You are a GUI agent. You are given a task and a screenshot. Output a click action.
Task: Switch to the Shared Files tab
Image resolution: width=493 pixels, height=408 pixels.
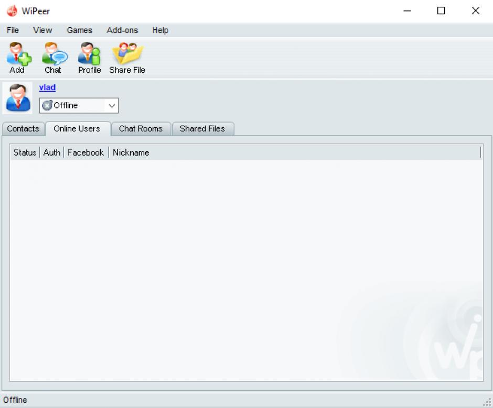[x=202, y=129]
